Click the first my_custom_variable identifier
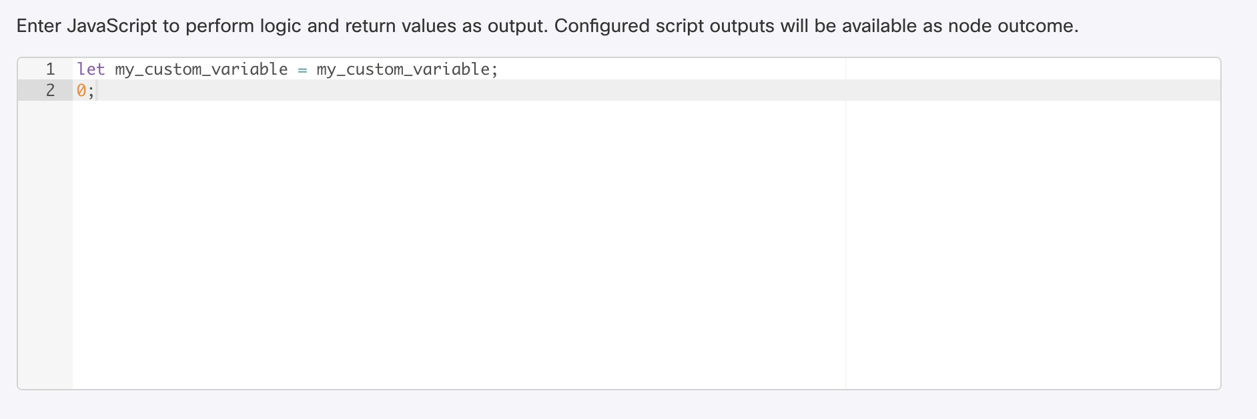 click(x=201, y=69)
